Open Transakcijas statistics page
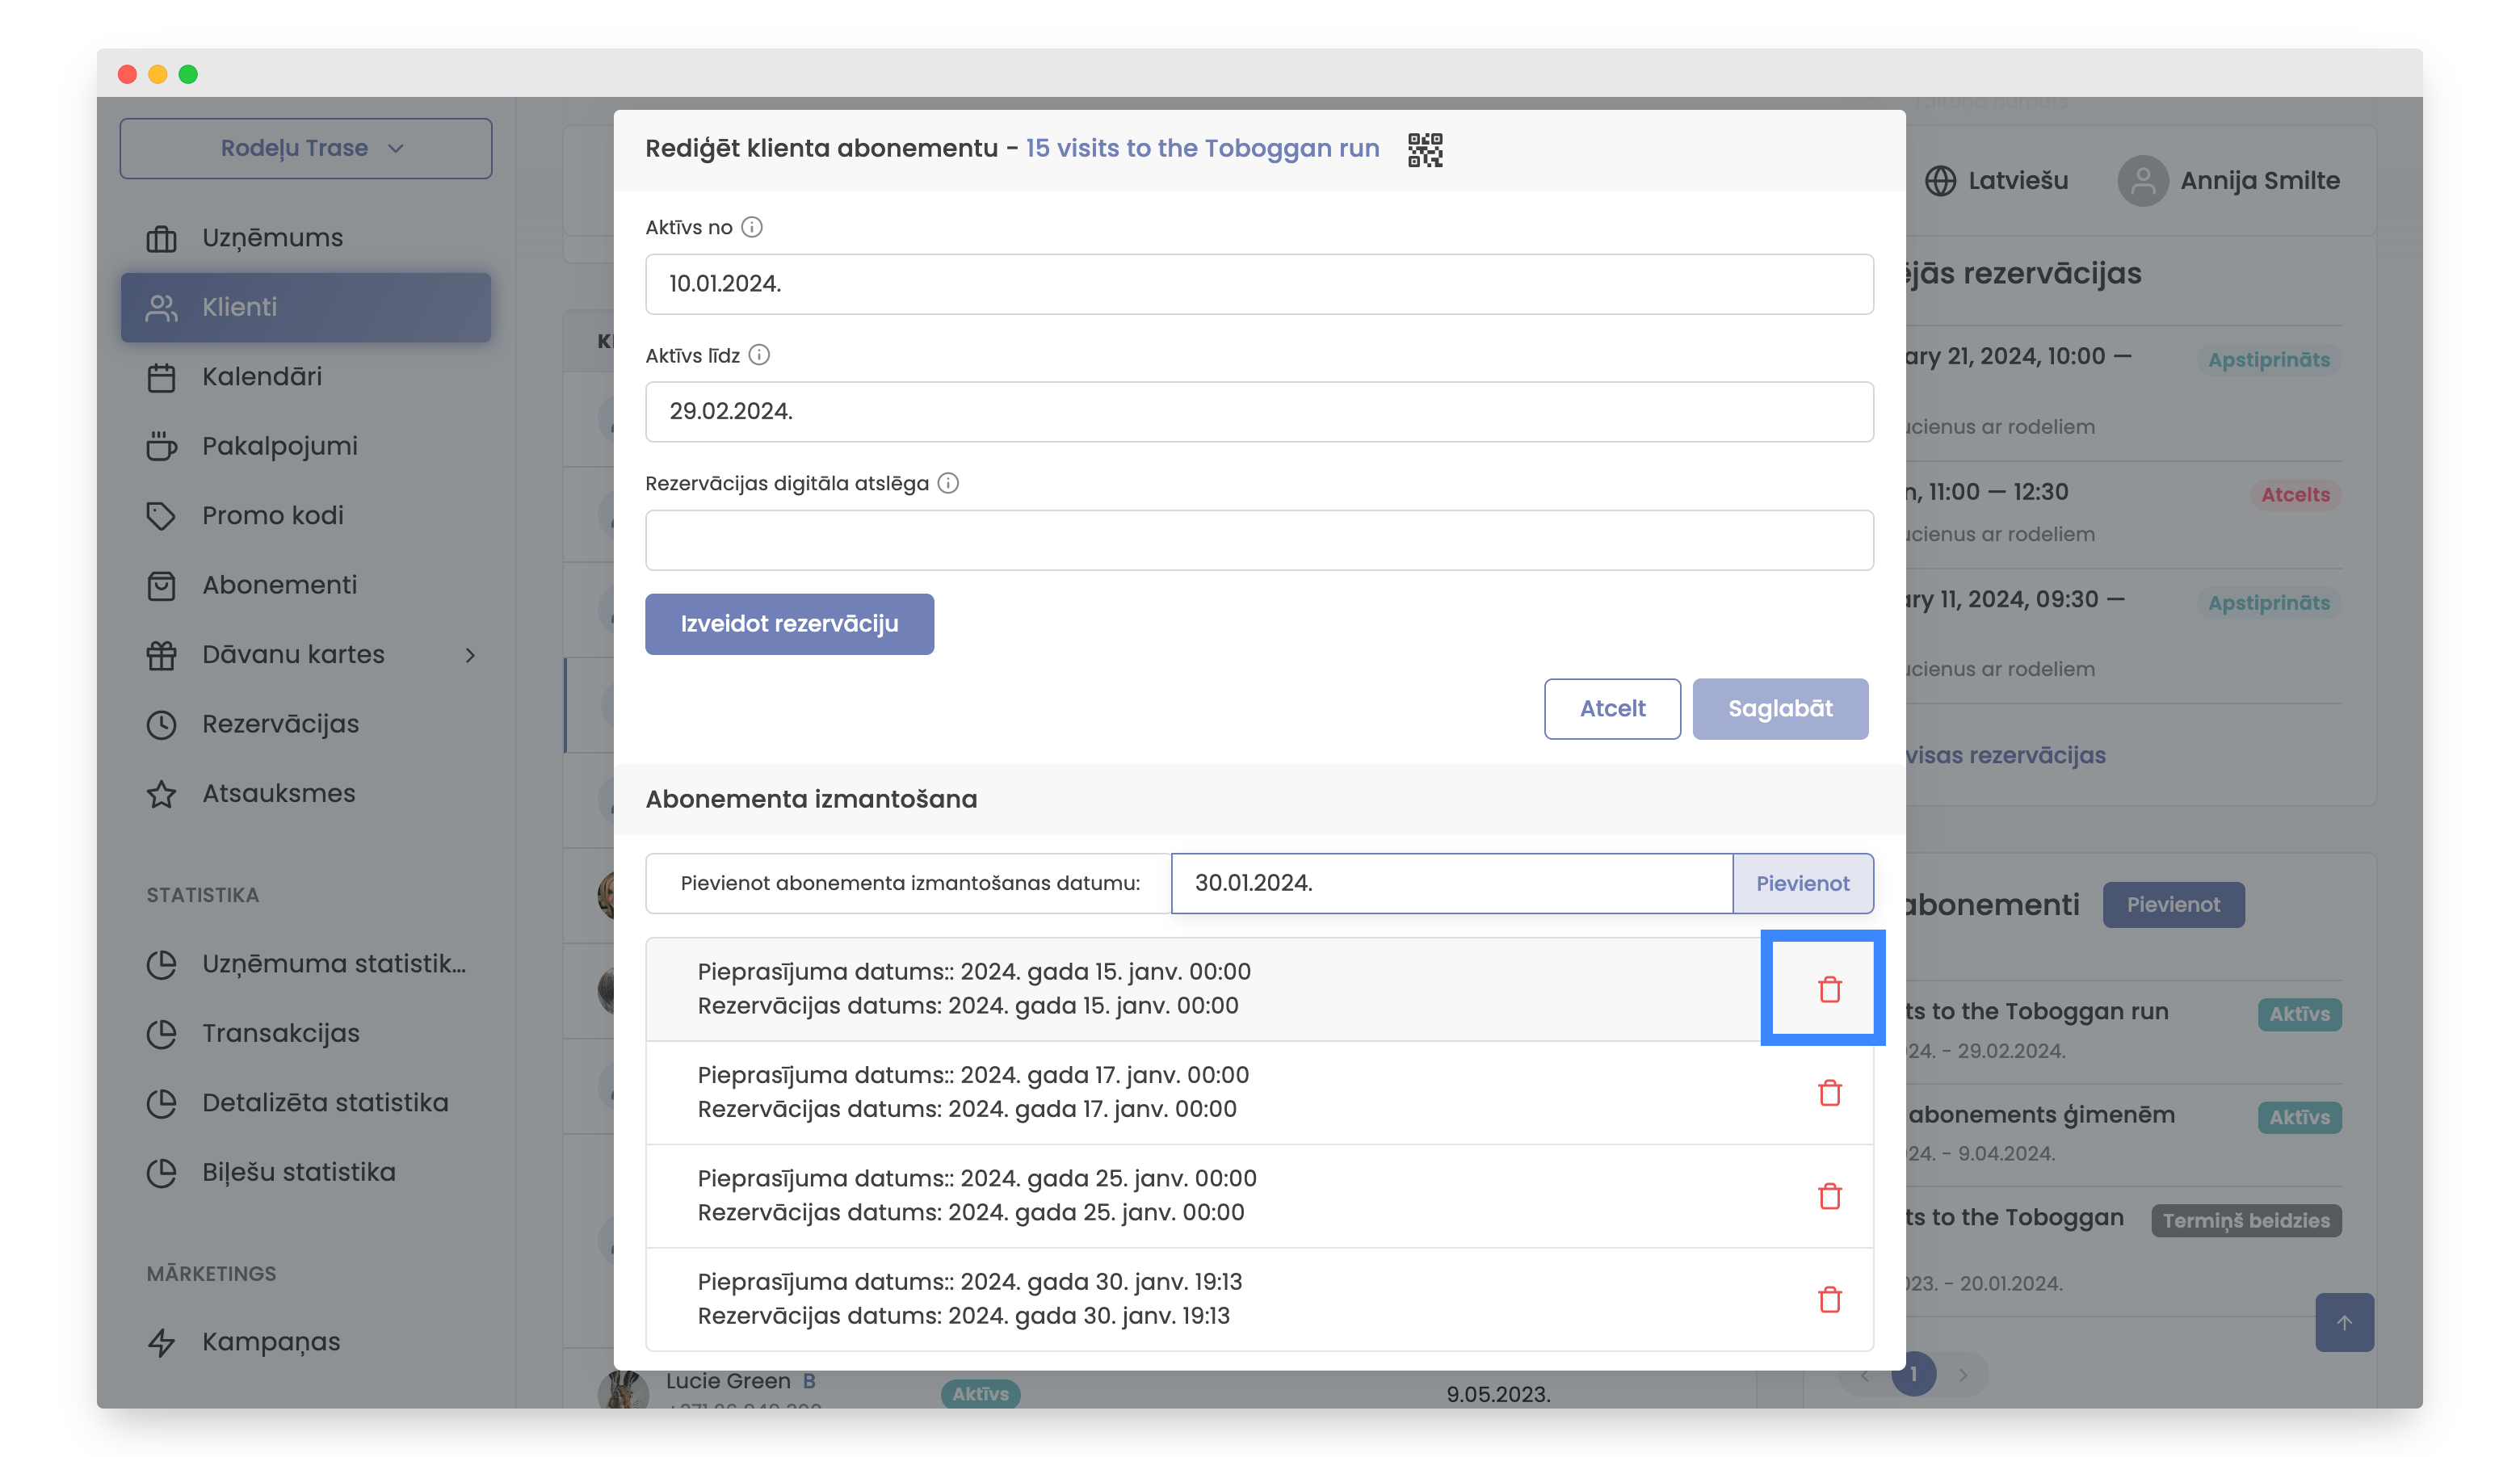The width and height of the screenshot is (2520, 1457). 280,1033
